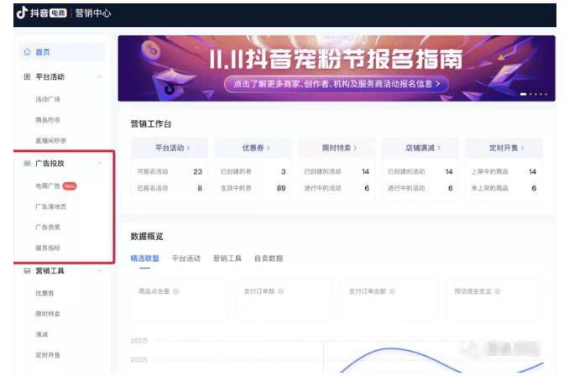Collapse the 广告投放 sidebar group chevron
564x392 pixels.
tap(99, 164)
